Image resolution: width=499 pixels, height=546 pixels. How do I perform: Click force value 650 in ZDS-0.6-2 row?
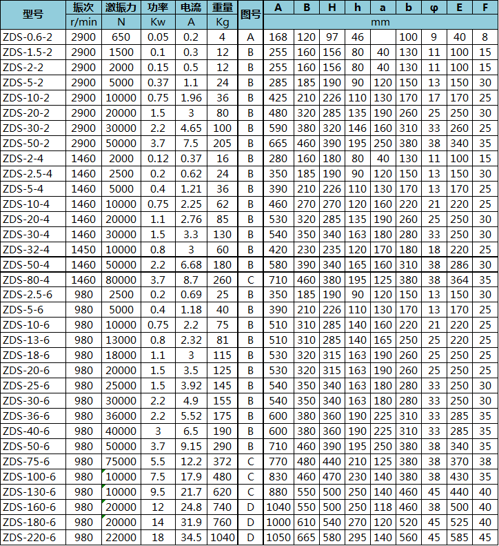121,37
